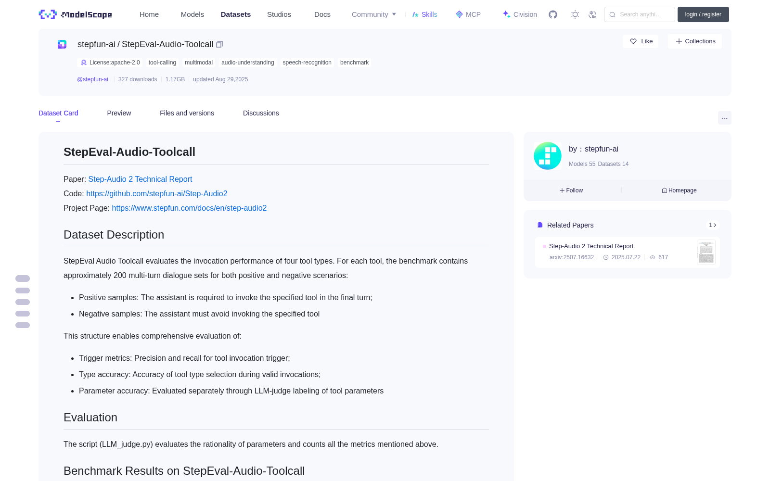Add dataset to Collections
Viewport: 770px width, 481px height.
(695, 41)
